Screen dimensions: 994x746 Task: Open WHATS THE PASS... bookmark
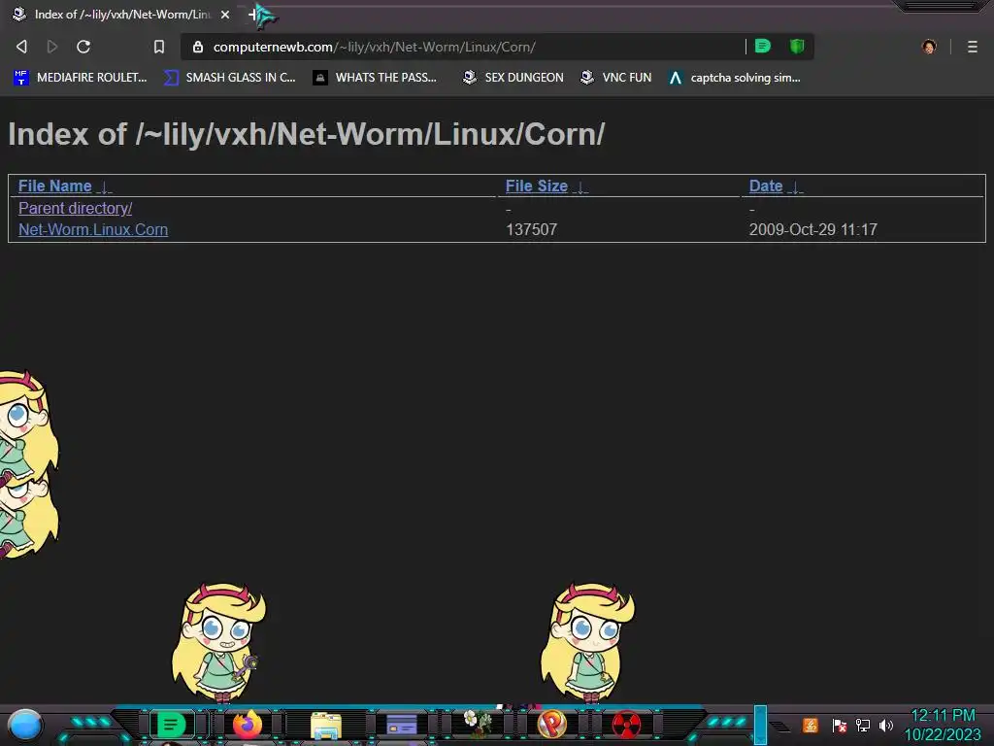tap(376, 78)
